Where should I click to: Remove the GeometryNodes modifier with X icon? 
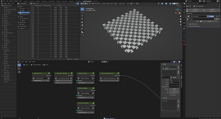[217, 16]
